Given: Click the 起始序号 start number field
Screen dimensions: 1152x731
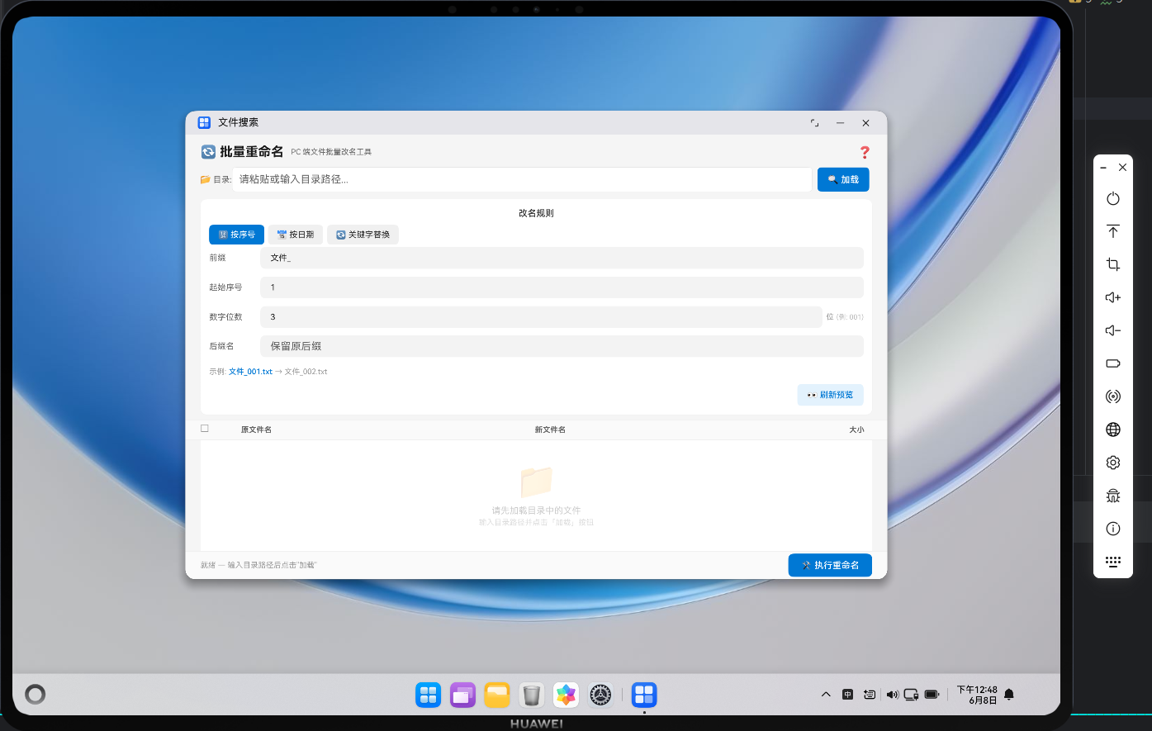Looking at the screenshot, I should pyautogui.click(x=562, y=287).
